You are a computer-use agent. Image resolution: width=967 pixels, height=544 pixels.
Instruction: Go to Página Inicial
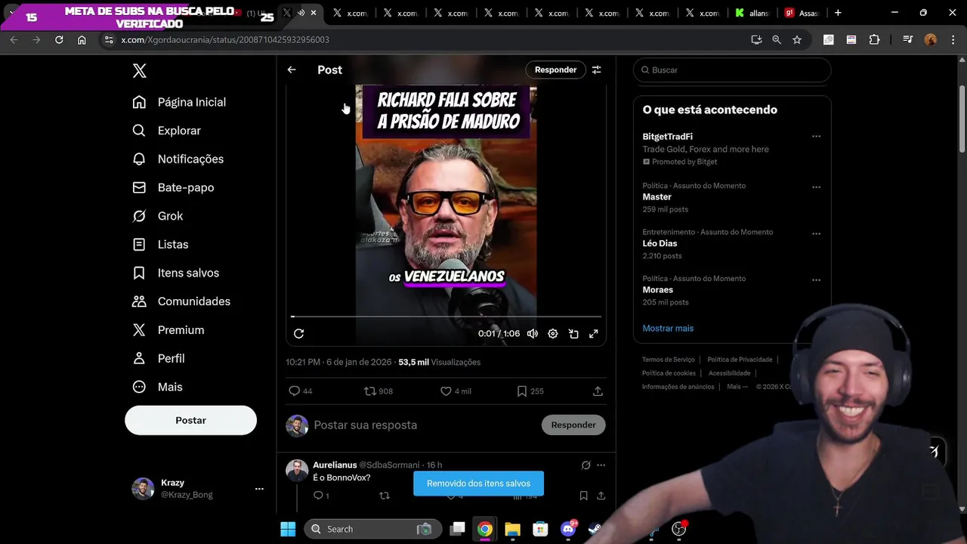point(180,102)
